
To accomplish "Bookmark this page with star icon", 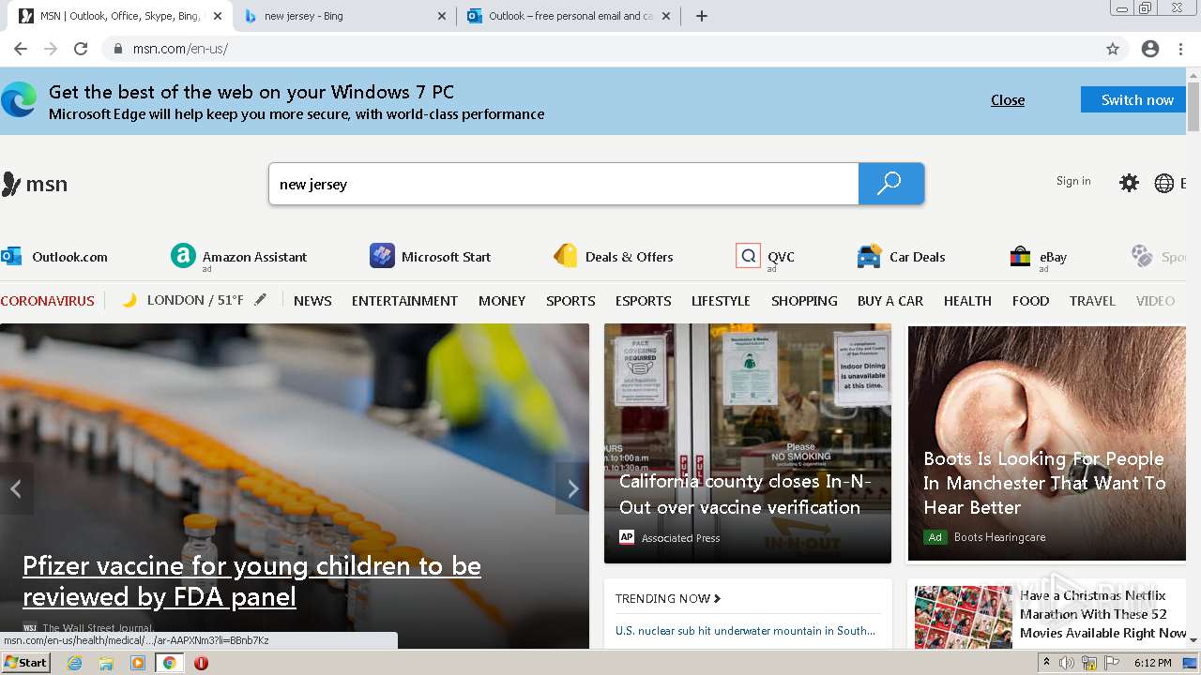I will tap(1113, 49).
